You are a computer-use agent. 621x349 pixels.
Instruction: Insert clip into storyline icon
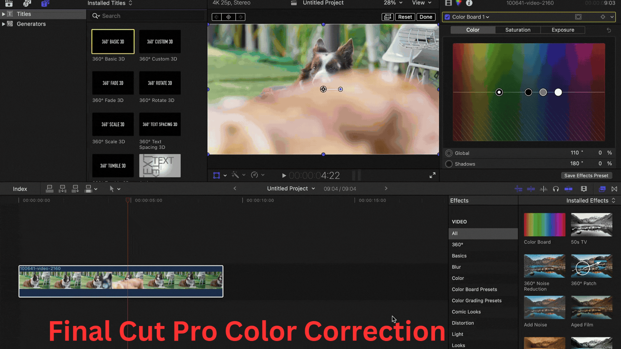click(63, 189)
